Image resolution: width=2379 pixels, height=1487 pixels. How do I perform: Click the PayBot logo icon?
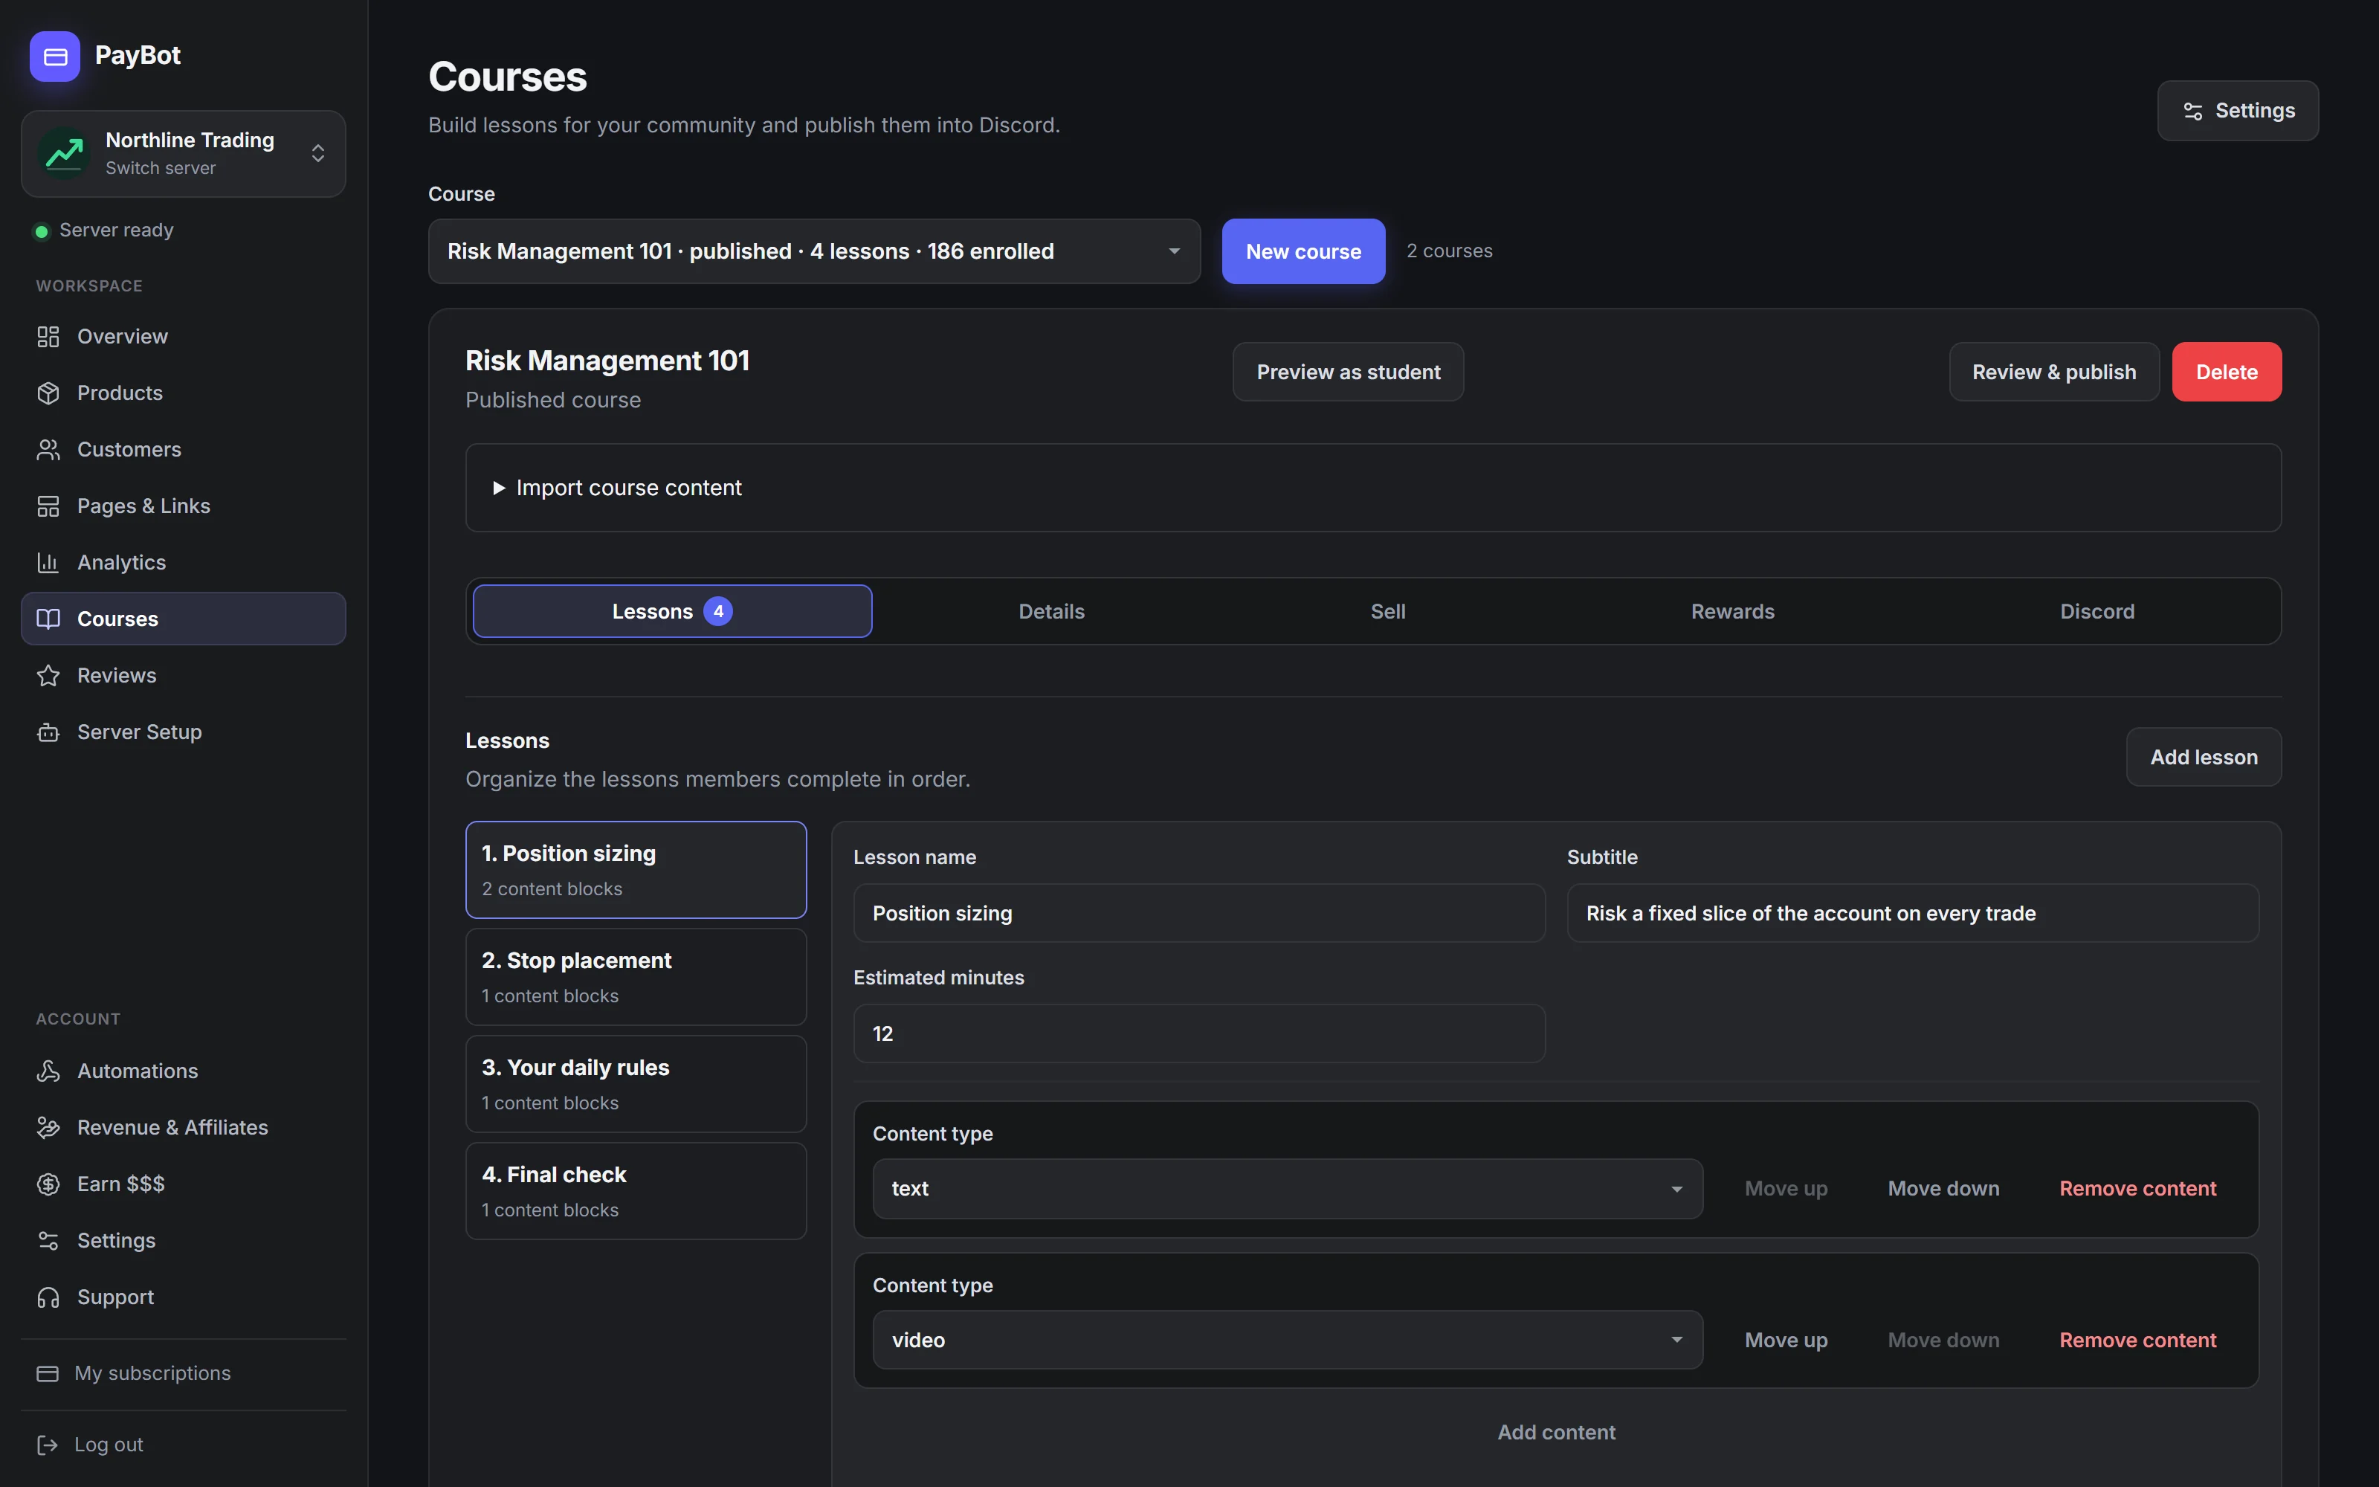[x=55, y=56]
